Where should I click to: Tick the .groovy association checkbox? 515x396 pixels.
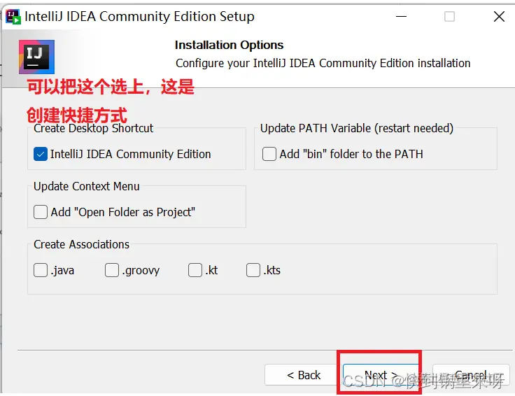[x=112, y=270]
